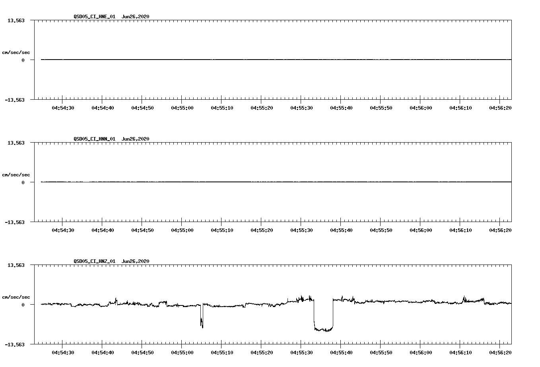Image resolution: width=540 pixels, height=367 pixels.
Task: Click the 04:55:10 time label under HNN plot
Action: pyautogui.click(x=222, y=230)
